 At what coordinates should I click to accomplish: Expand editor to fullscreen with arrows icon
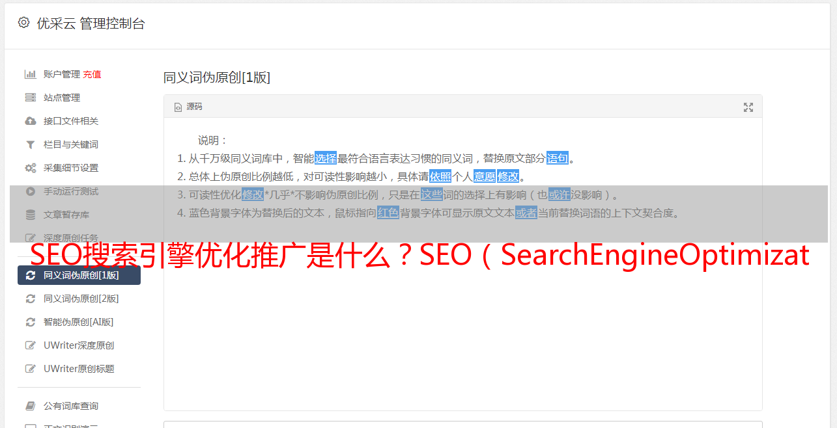(748, 107)
